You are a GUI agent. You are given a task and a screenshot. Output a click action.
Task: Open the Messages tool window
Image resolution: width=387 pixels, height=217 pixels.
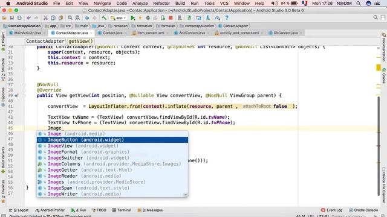point(150,210)
